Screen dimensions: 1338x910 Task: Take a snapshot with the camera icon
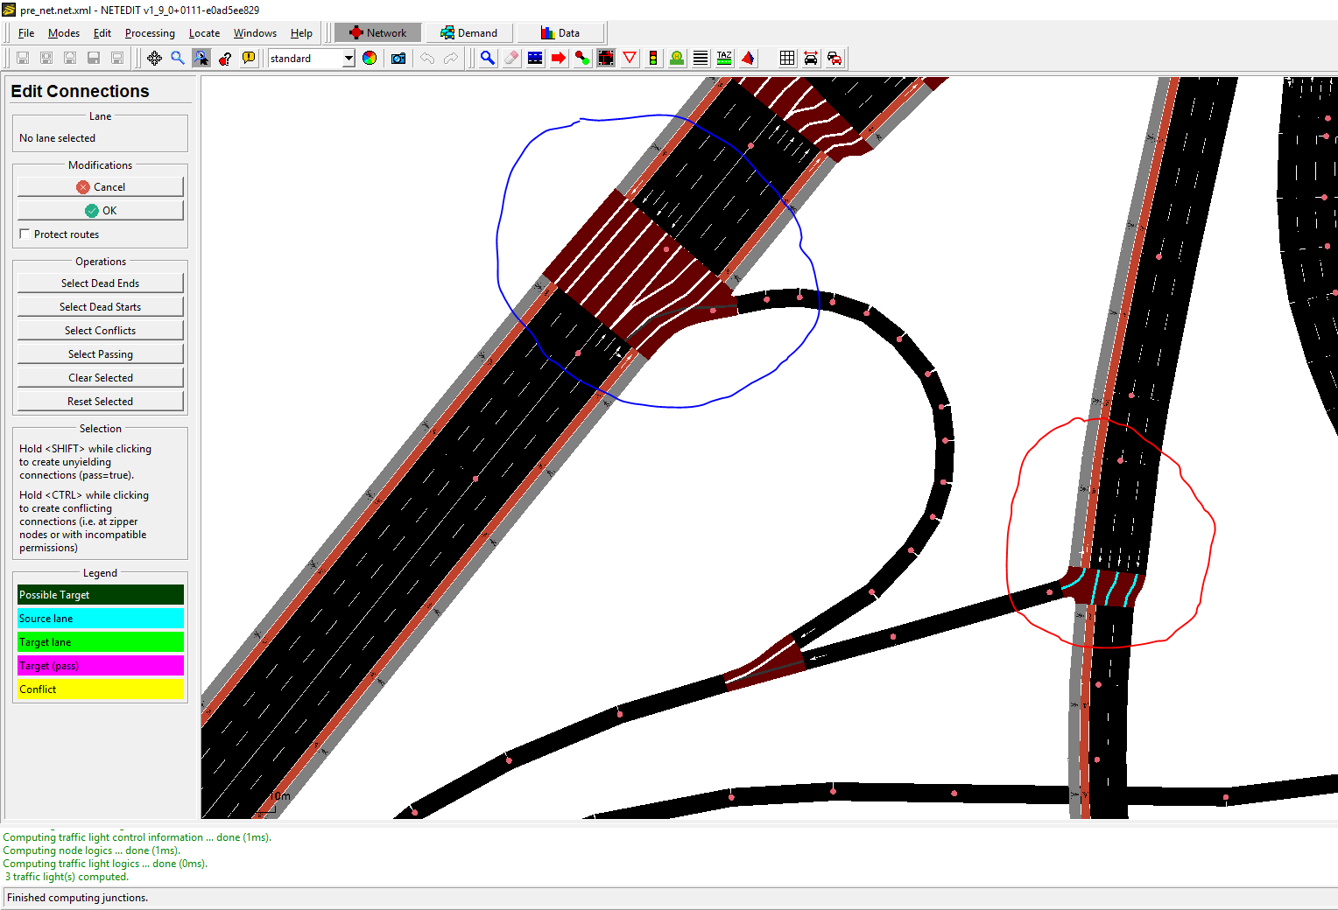tap(398, 58)
